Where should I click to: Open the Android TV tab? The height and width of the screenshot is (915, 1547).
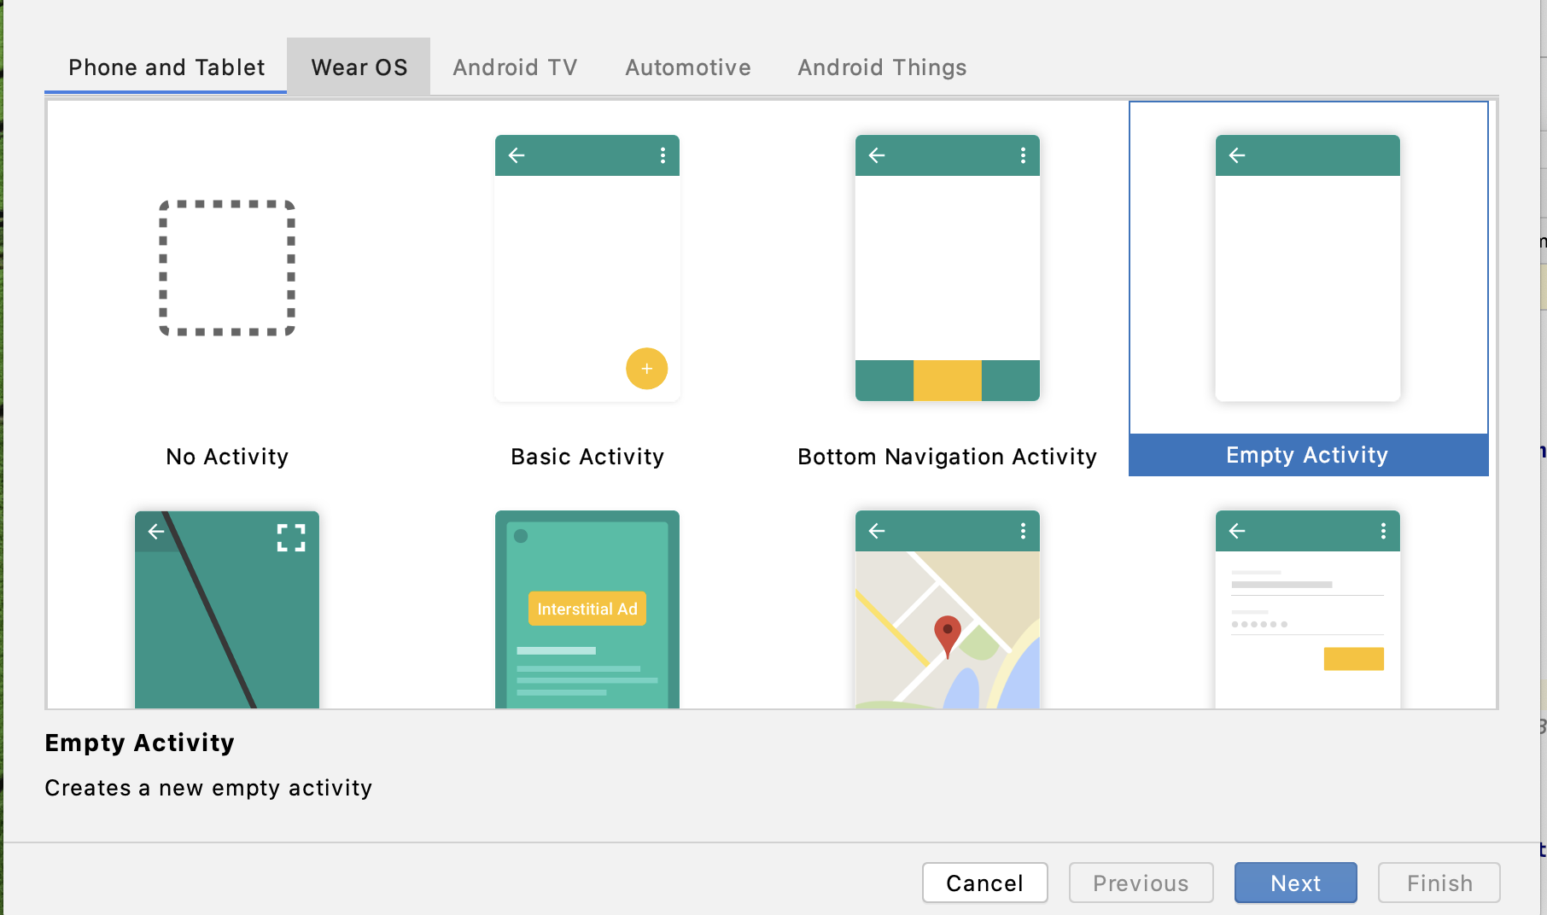click(x=515, y=67)
